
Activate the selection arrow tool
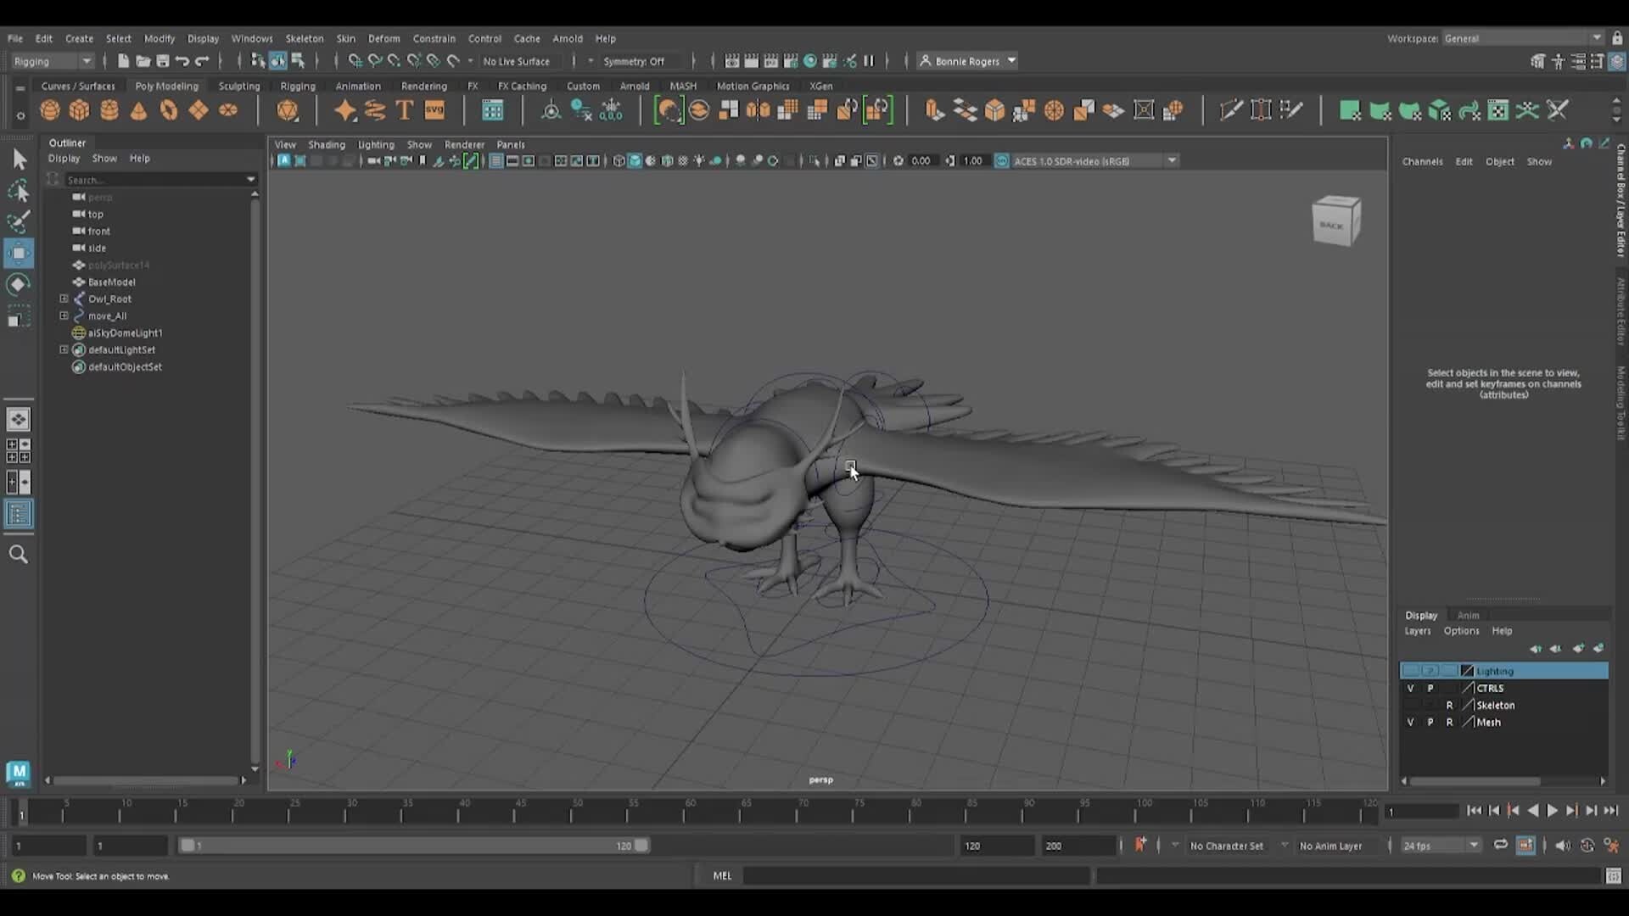(19, 159)
